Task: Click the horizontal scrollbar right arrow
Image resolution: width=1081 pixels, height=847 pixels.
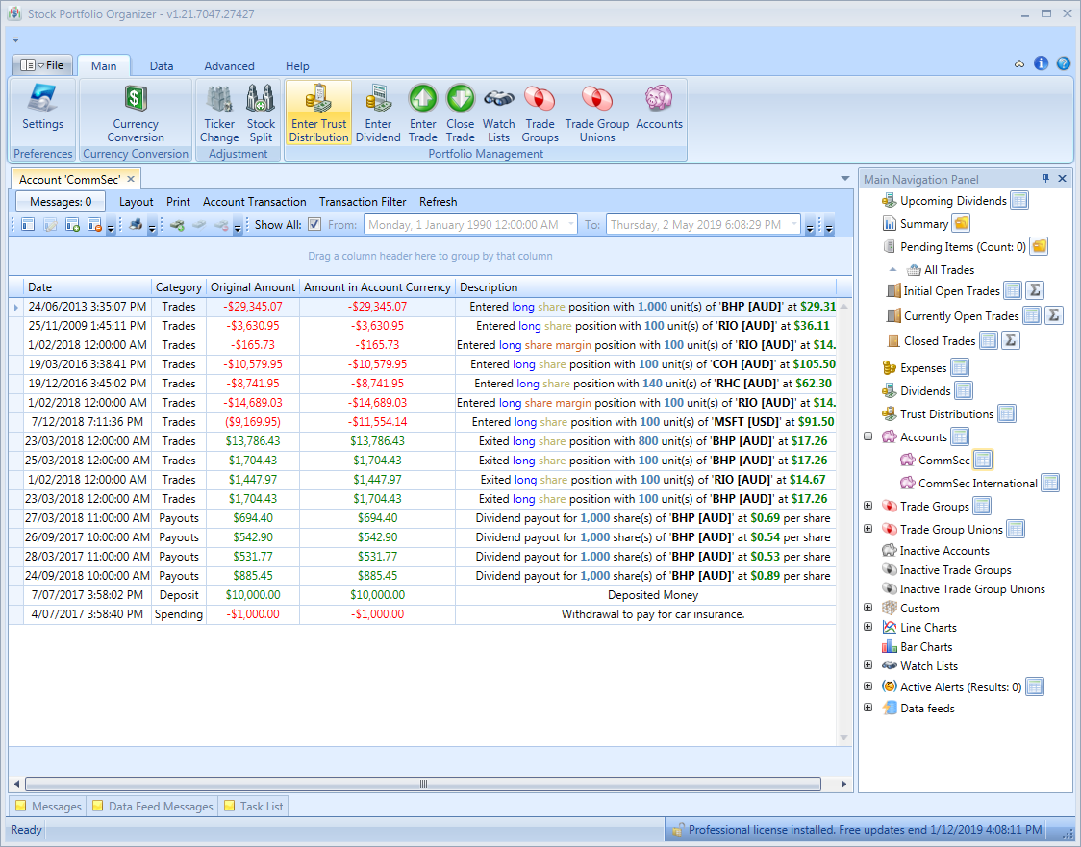Action: (x=843, y=784)
